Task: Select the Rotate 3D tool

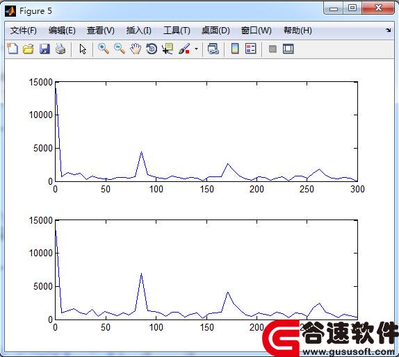Action: [x=152, y=49]
